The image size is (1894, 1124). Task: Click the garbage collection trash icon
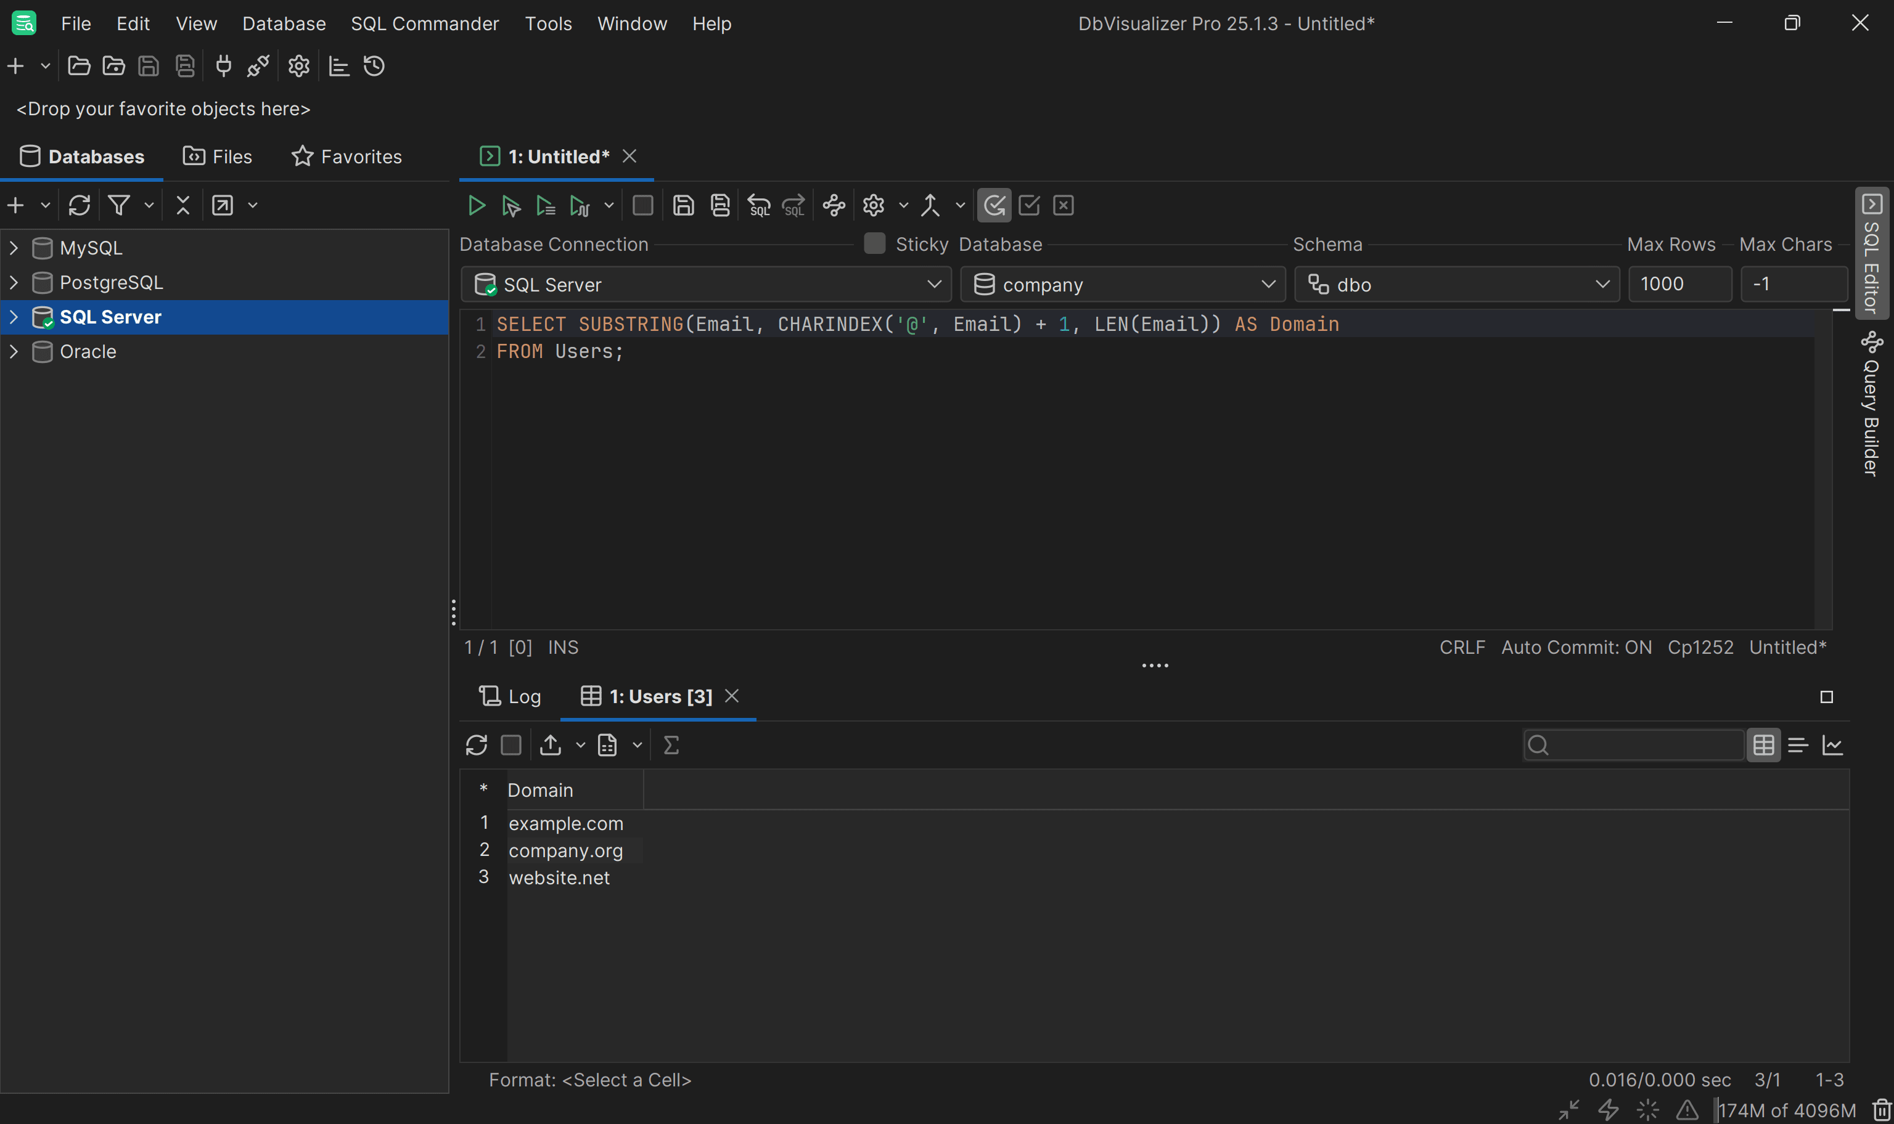[1882, 1110]
